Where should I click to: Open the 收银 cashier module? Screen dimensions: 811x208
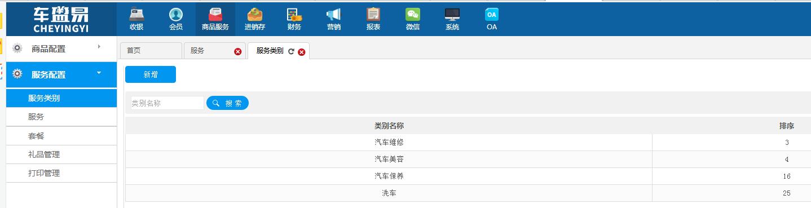pos(136,19)
